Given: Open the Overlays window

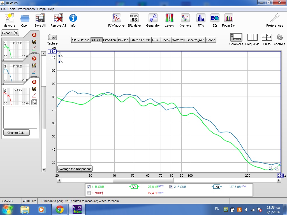Looking at the screenshot, I should (x=185, y=20).
